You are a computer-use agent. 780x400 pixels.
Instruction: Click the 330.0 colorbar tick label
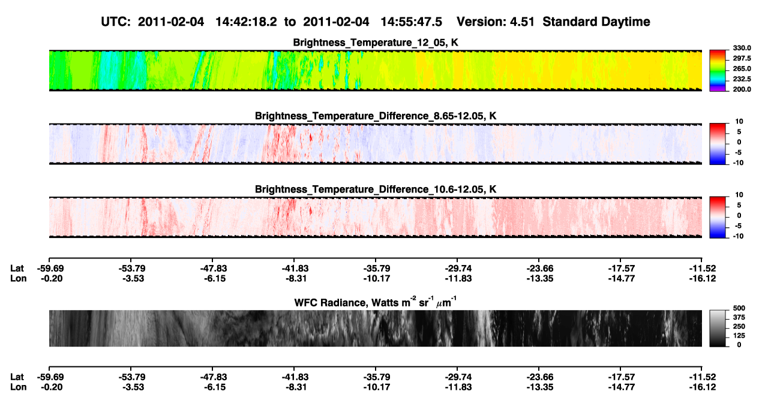[742, 48]
